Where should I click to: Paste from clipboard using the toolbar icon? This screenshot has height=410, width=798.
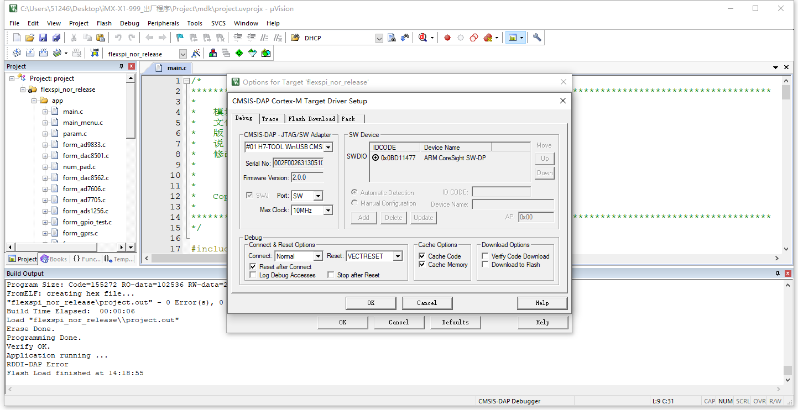click(101, 38)
